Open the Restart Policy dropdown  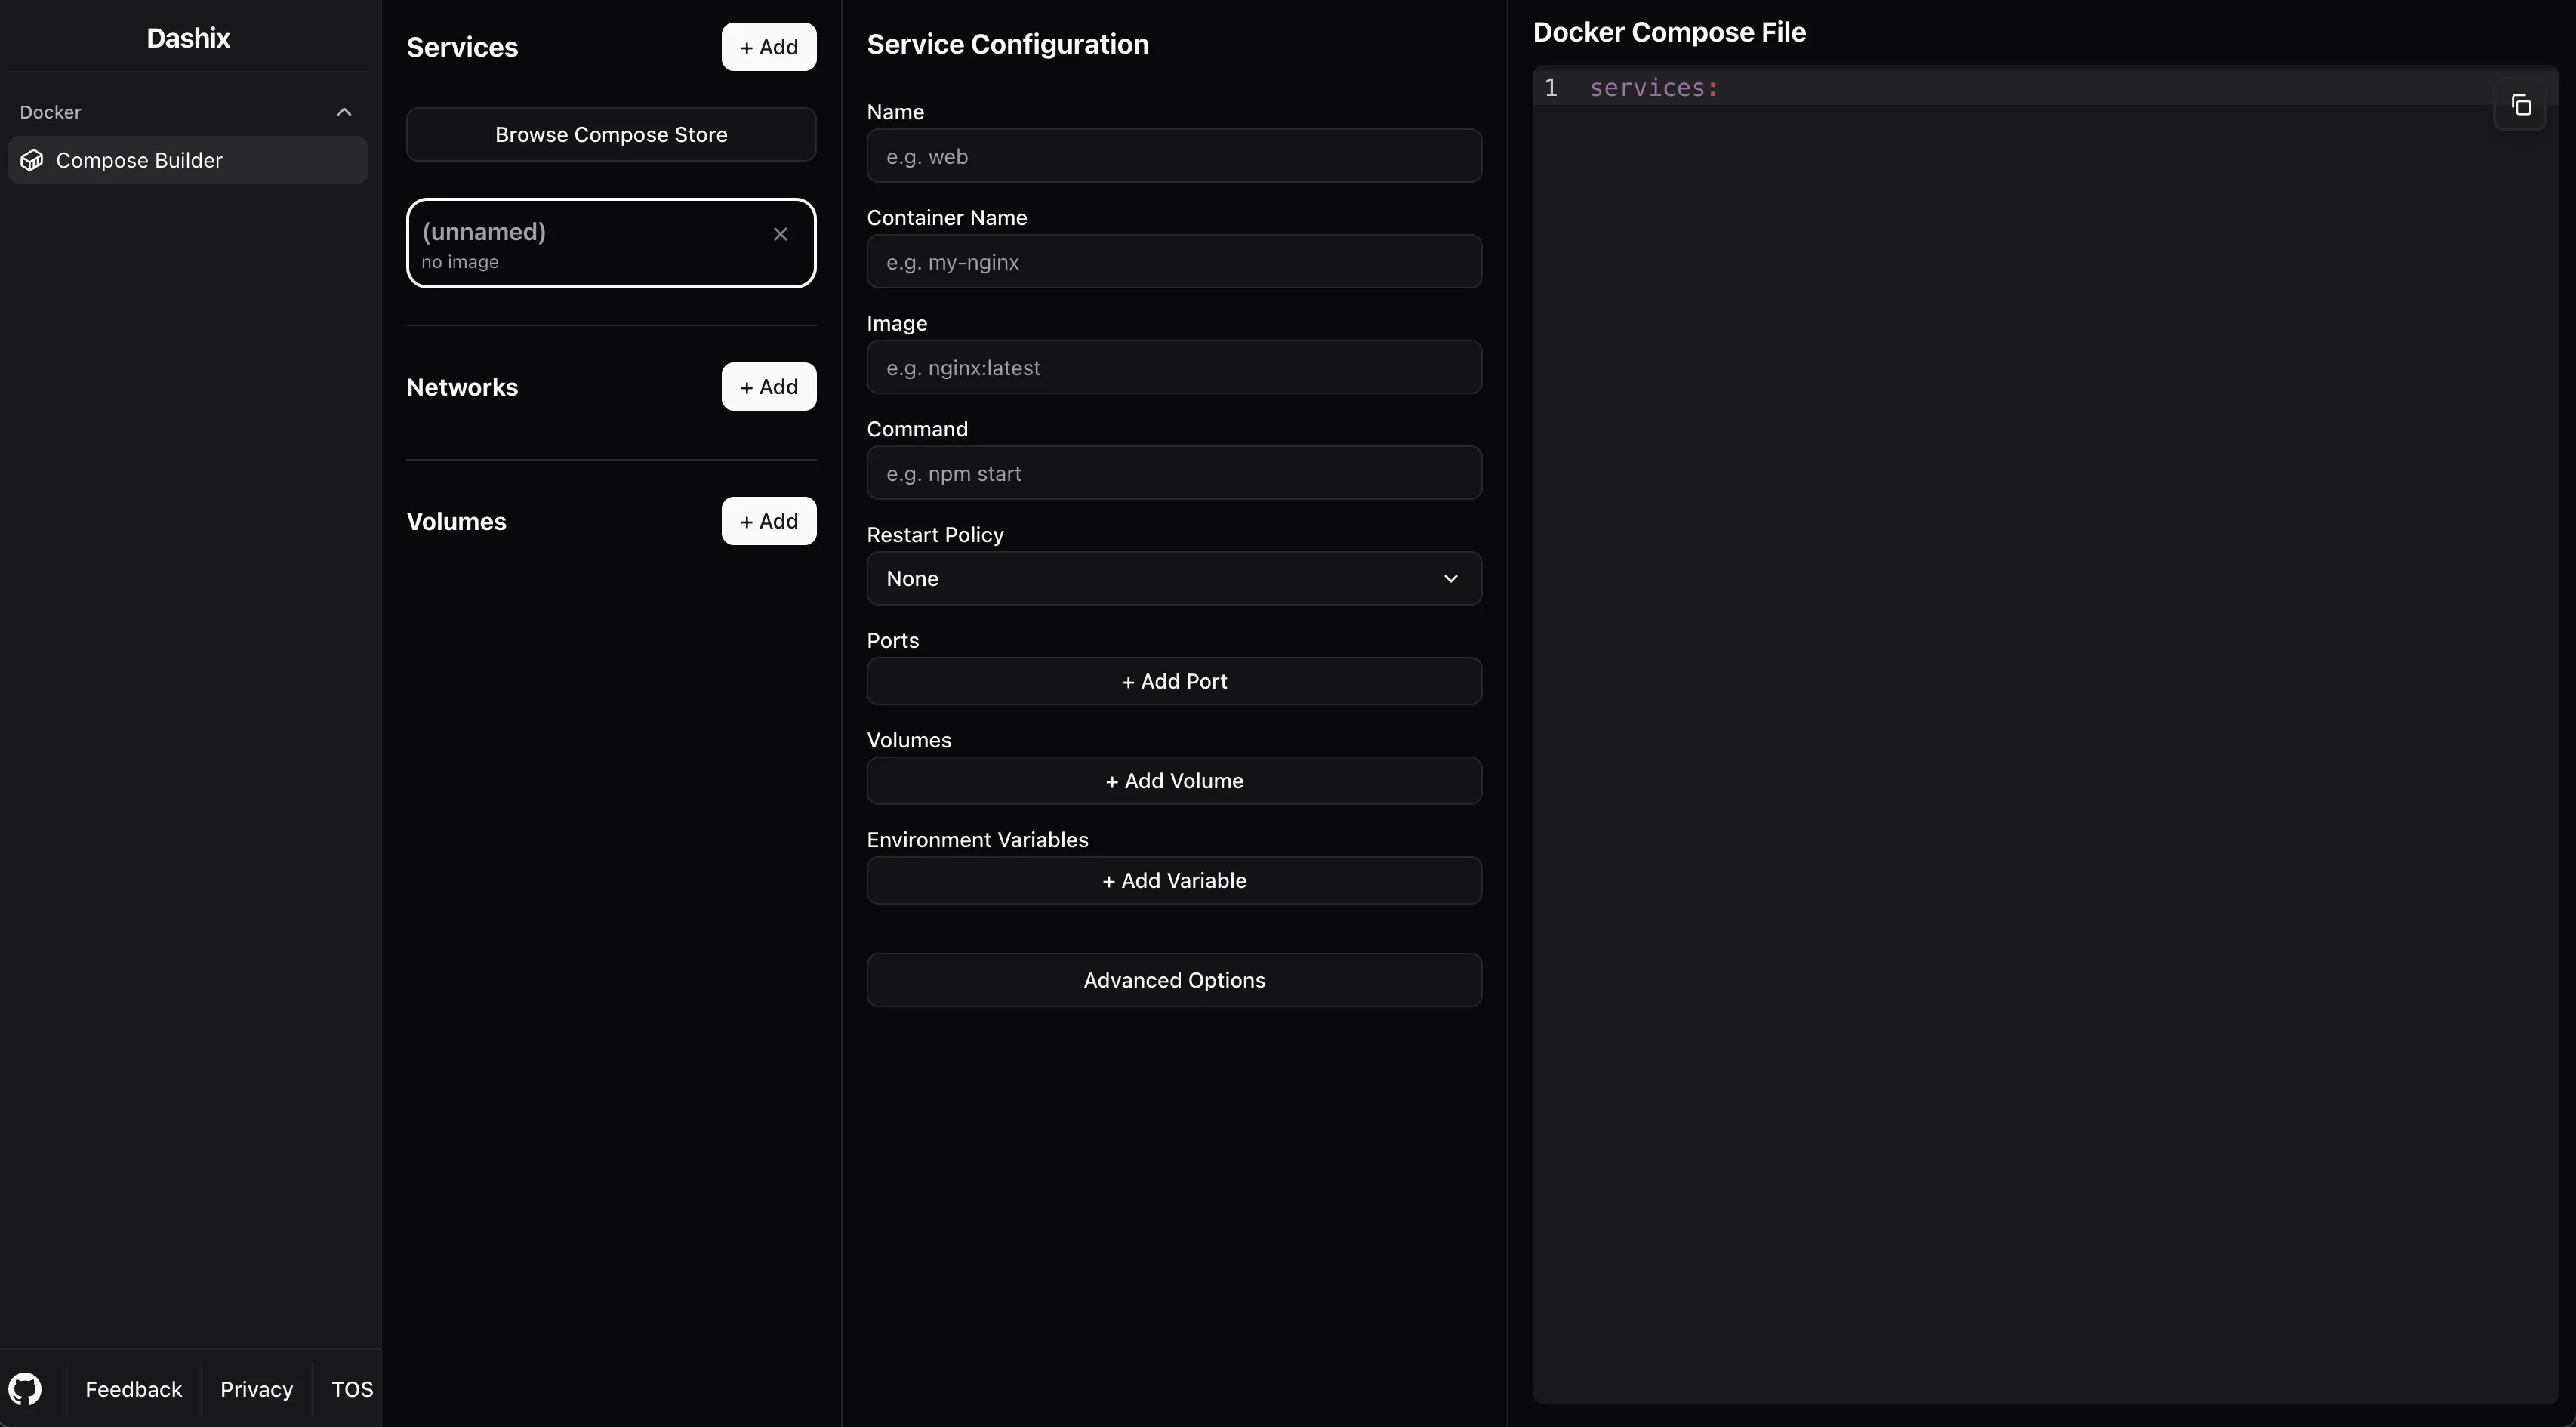tap(1173, 578)
